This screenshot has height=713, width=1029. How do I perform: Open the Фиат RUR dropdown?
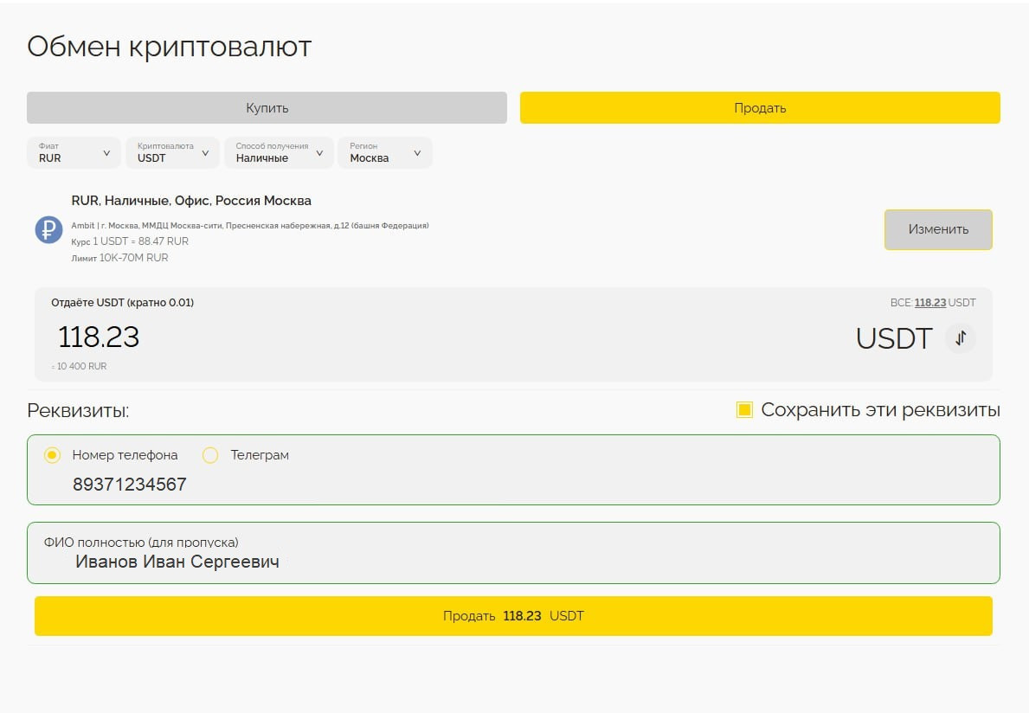pyautogui.click(x=74, y=153)
